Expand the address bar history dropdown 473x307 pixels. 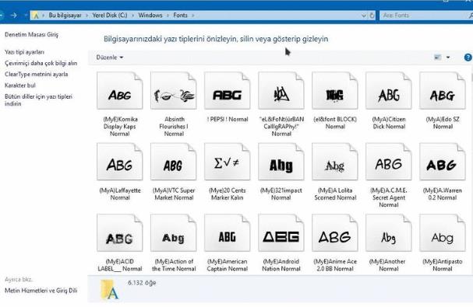[x=364, y=15]
